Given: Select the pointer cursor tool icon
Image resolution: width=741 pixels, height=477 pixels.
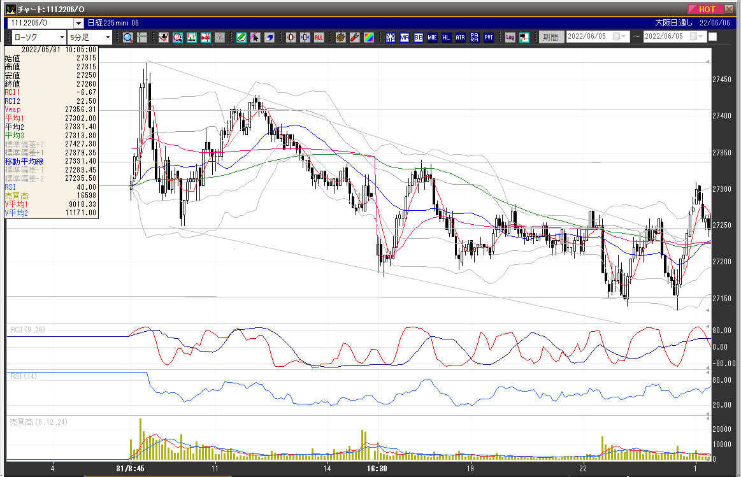Looking at the screenshot, I should [255, 38].
